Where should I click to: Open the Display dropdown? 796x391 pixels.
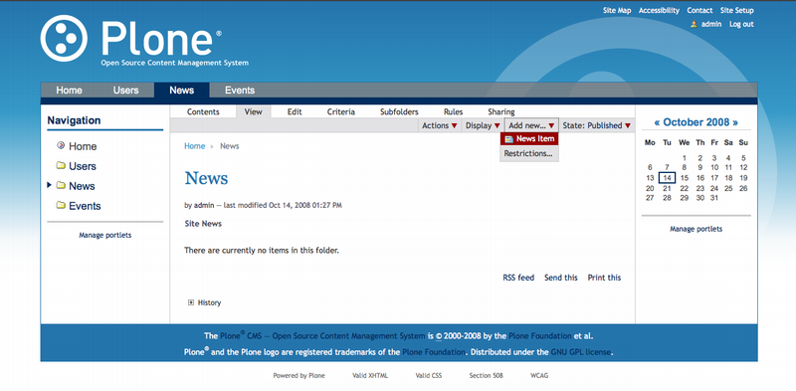[483, 125]
